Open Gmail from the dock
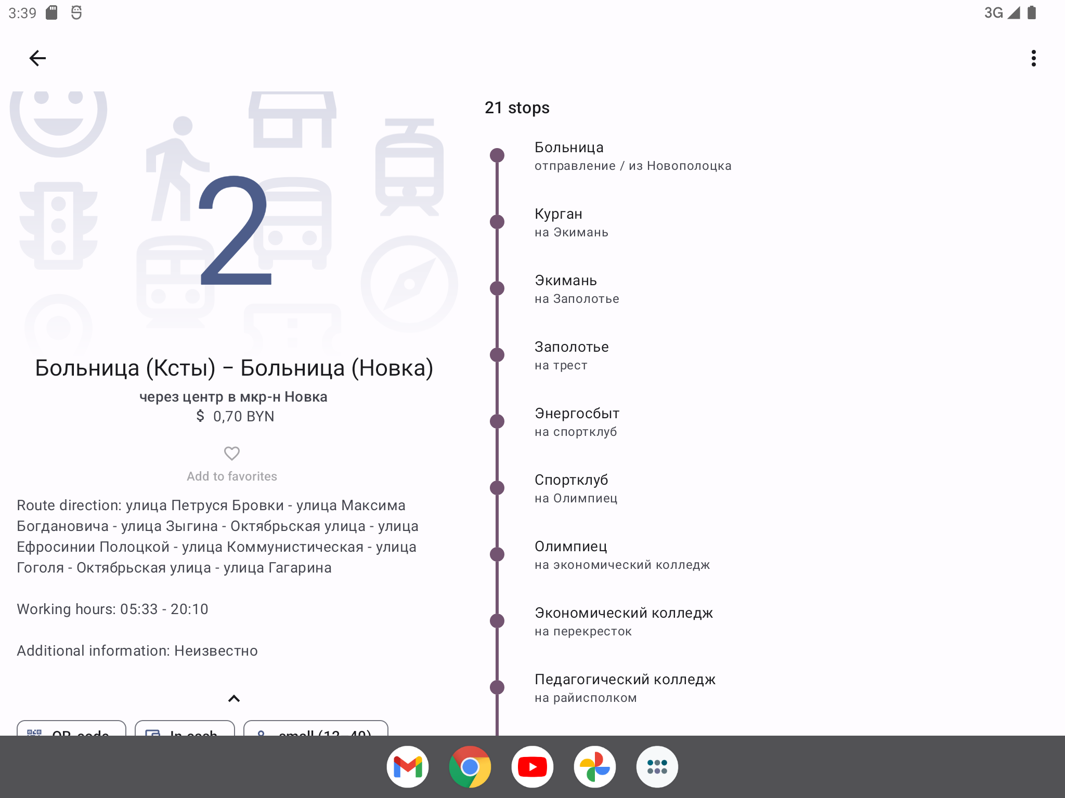 click(x=408, y=767)
